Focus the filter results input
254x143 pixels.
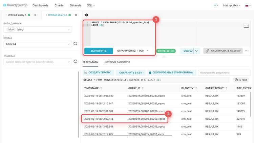tap(224, 73)
